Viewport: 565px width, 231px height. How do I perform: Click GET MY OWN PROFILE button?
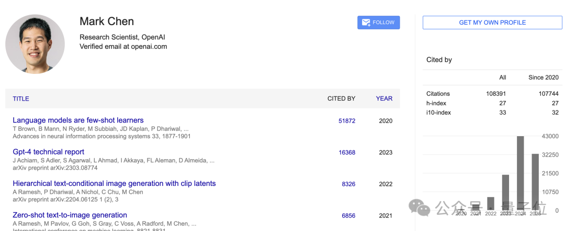click(x=492, y=23)
